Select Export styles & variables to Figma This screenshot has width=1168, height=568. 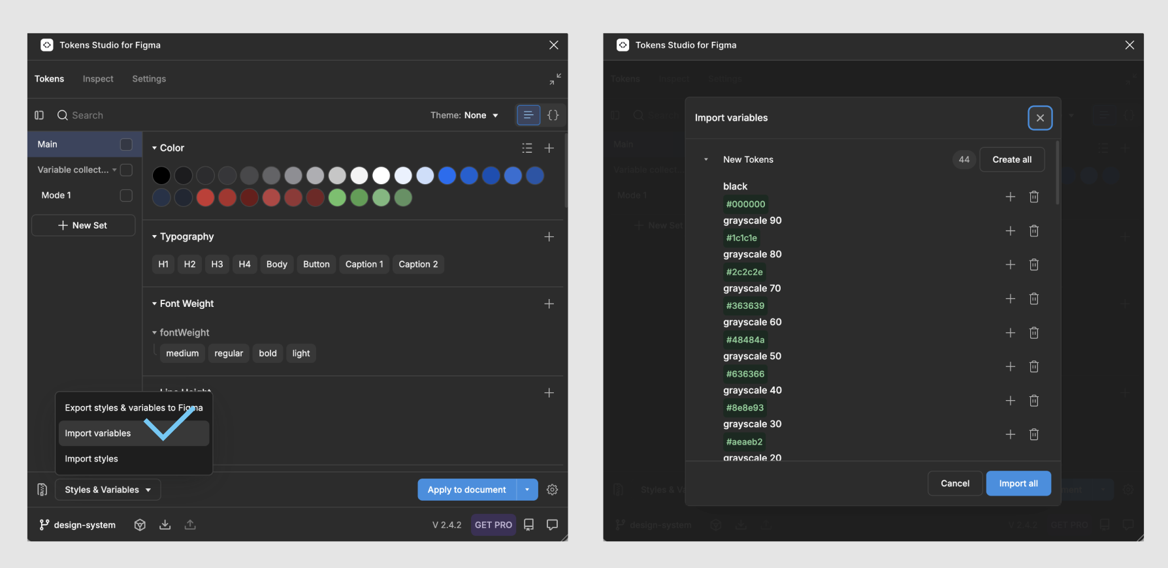134,408
